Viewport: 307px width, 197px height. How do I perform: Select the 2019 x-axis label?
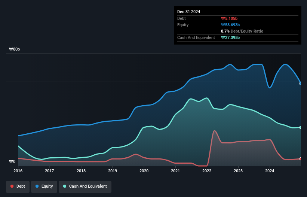click(113, 171)
